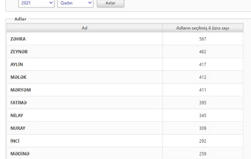Select the name AYLİN

coord(17,64)
